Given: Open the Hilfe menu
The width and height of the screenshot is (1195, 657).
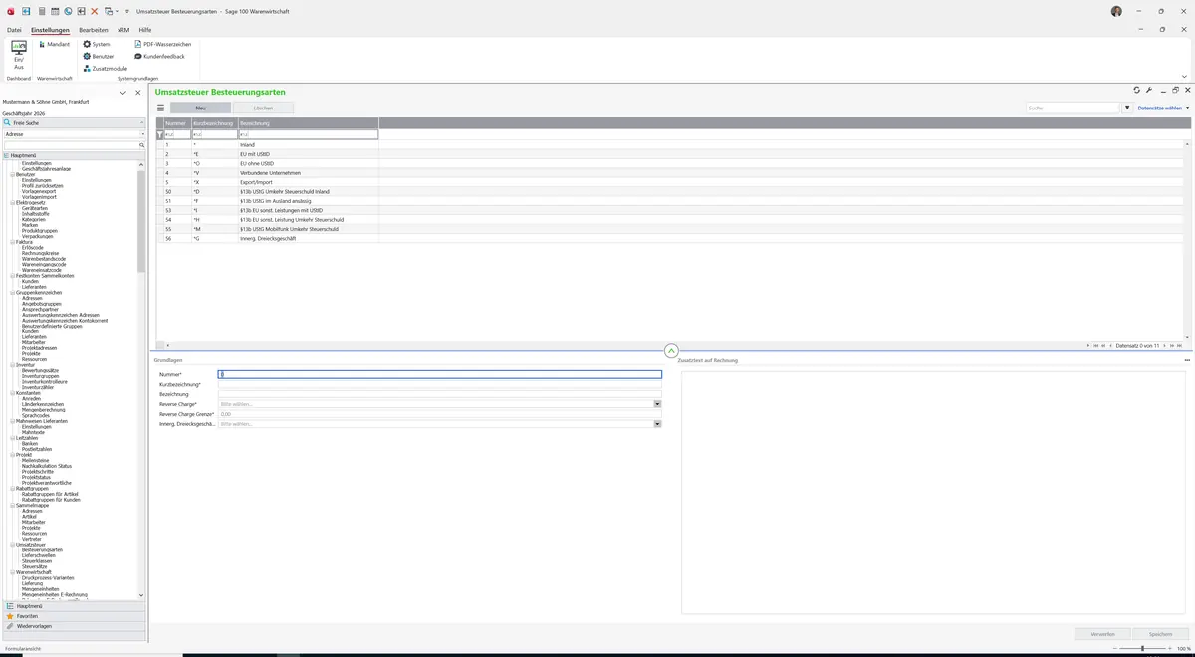Looking at the screenshot, I should 145,30.
